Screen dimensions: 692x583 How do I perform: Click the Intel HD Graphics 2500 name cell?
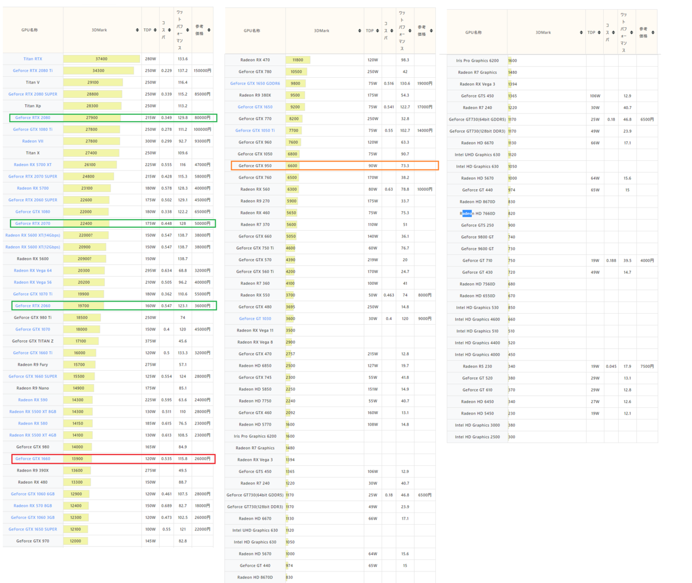[477, 437]
